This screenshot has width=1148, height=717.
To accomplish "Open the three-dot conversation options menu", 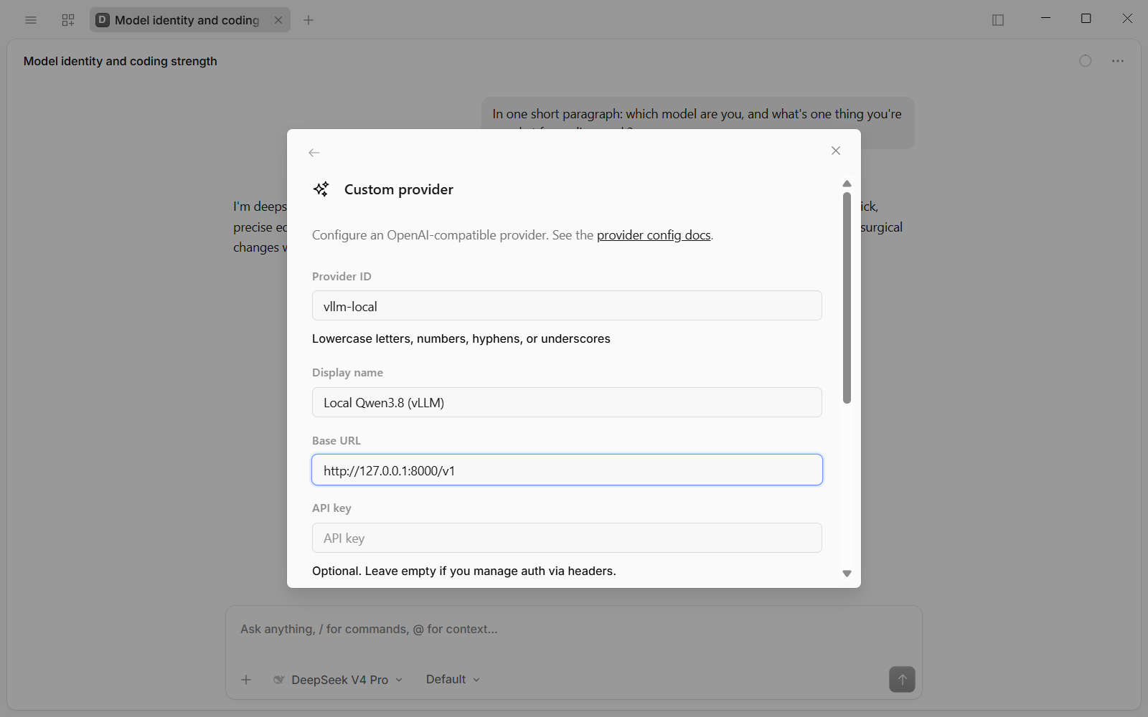I will 1118,61.
